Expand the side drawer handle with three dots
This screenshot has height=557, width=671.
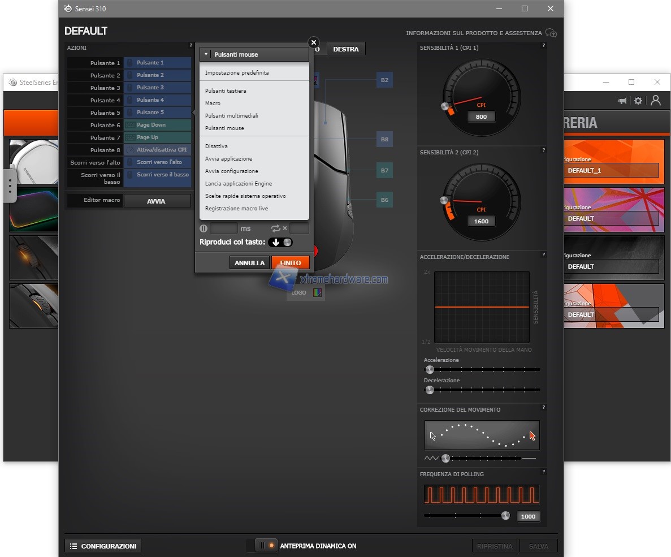pyautogui.click(x=10, y=185)
